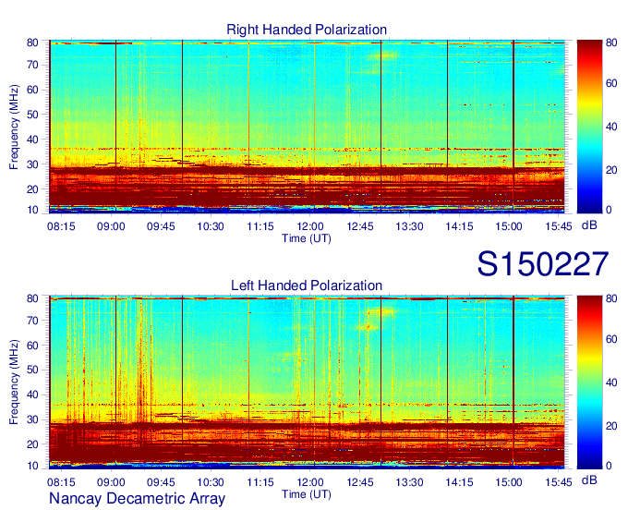Select the S150227 observation label

click(x=543, y=264)
